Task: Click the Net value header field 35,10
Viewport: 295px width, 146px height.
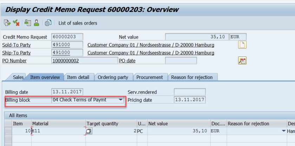Action: point(197,37)
